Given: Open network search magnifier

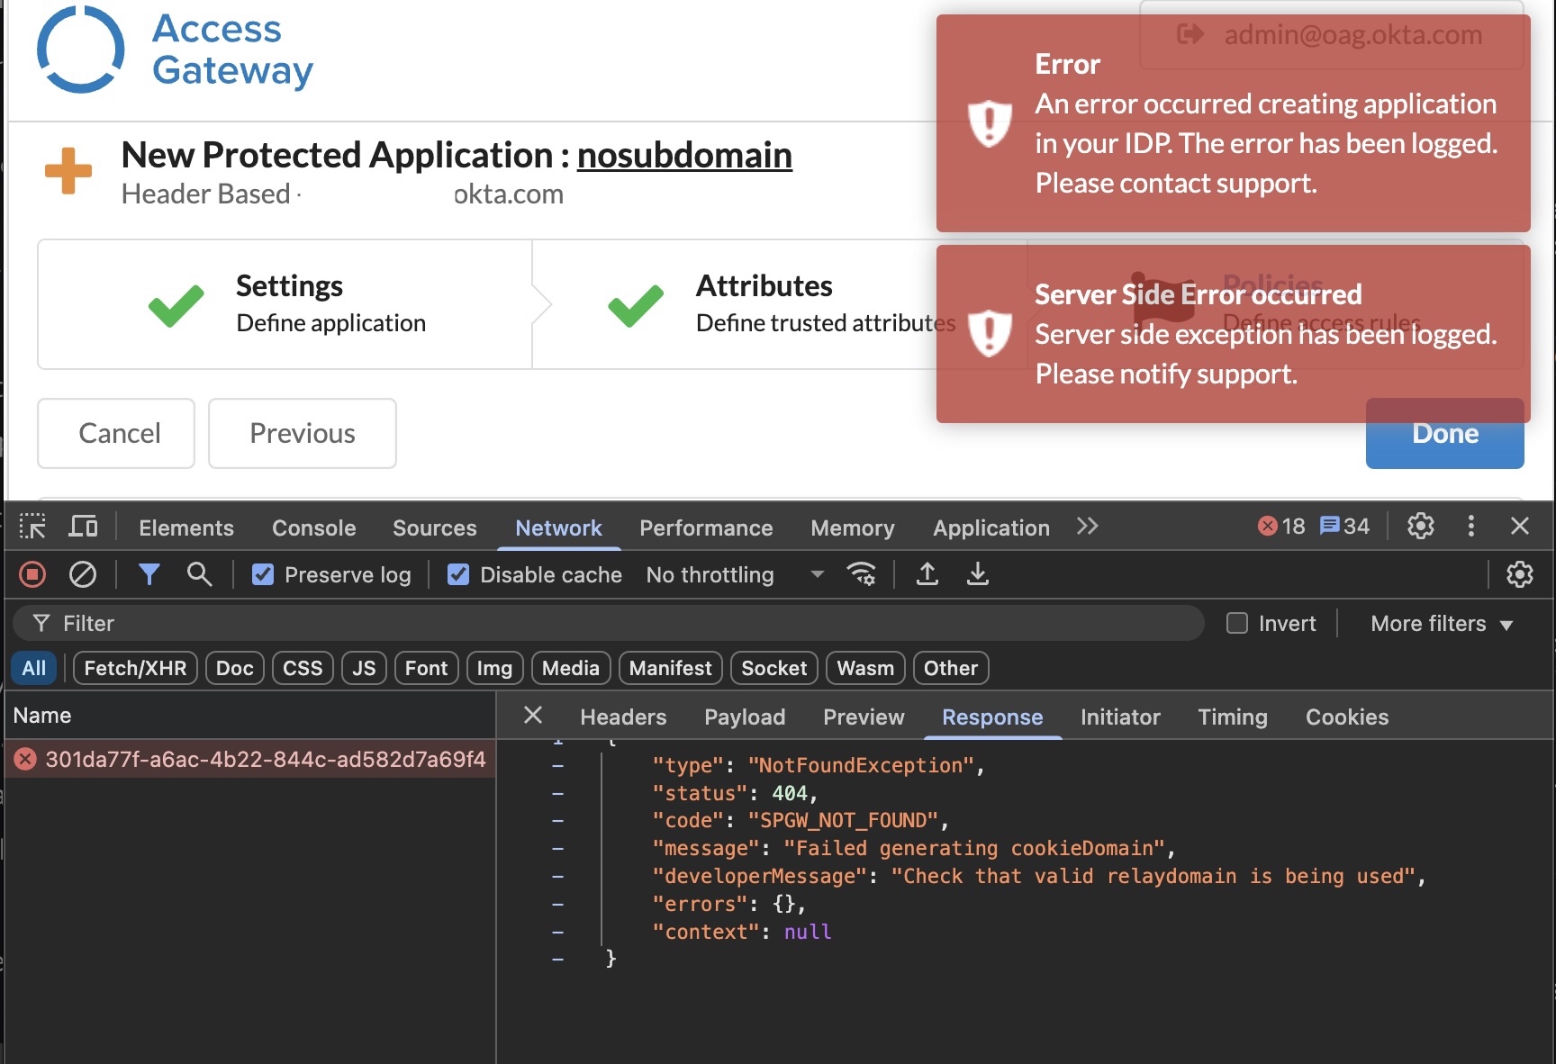Looking at the screenshot, I should [x=199, y=574].
